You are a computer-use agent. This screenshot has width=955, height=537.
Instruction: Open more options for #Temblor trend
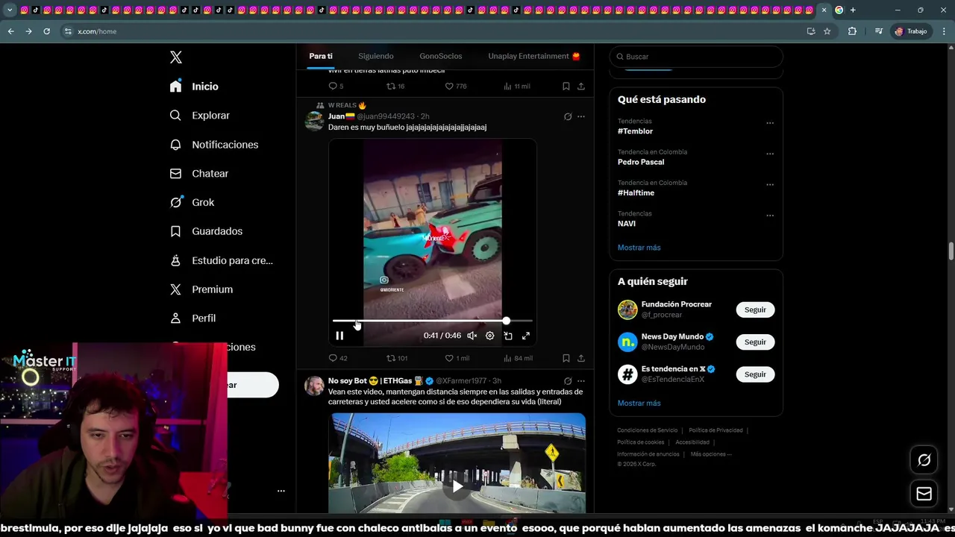(770, 123)
